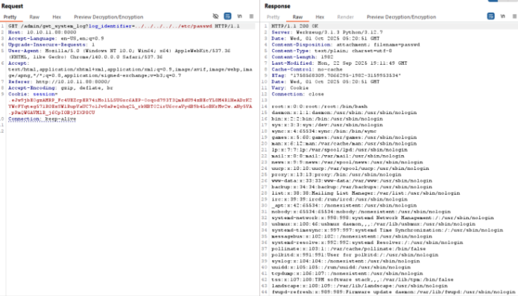
Task: Switch to the Request Raw tab
Action: point(34,17)
